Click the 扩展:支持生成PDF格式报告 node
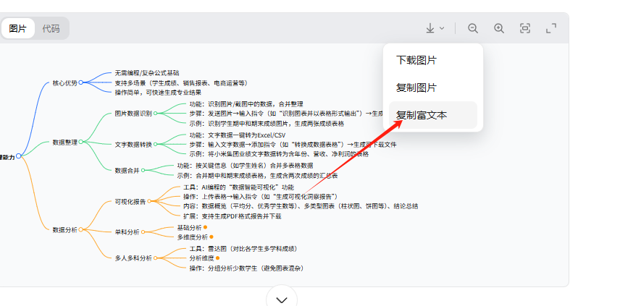This screenshot has width=641, height=306. [232, 216]
